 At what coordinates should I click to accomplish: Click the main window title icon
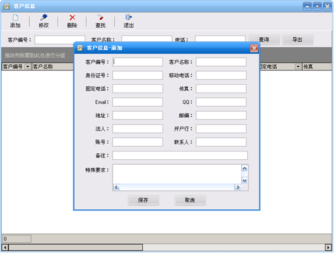[x=7, y=6]
